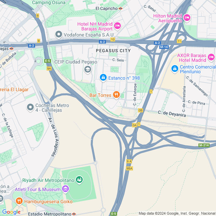Image resolution: width=216 pixels, height=216 pixels.
Task: Click the Camping Osuna park label
Action: [49, 2]
